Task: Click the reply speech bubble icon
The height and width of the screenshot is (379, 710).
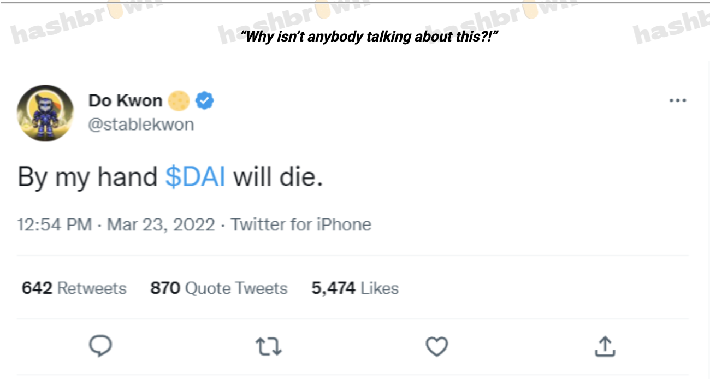Action: tap(100, 346)
